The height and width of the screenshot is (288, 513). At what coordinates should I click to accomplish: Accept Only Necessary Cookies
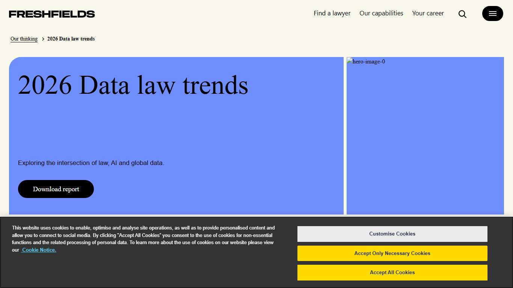(x=392, y=253)
